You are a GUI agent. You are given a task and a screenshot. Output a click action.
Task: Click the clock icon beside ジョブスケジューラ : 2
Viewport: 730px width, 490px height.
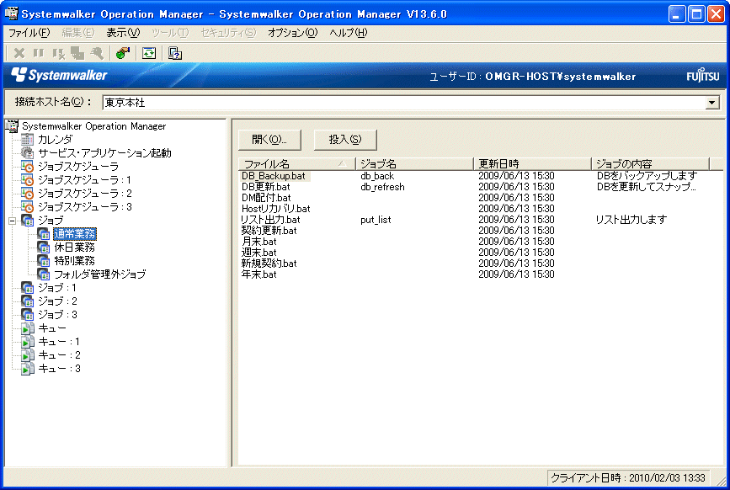28,193
